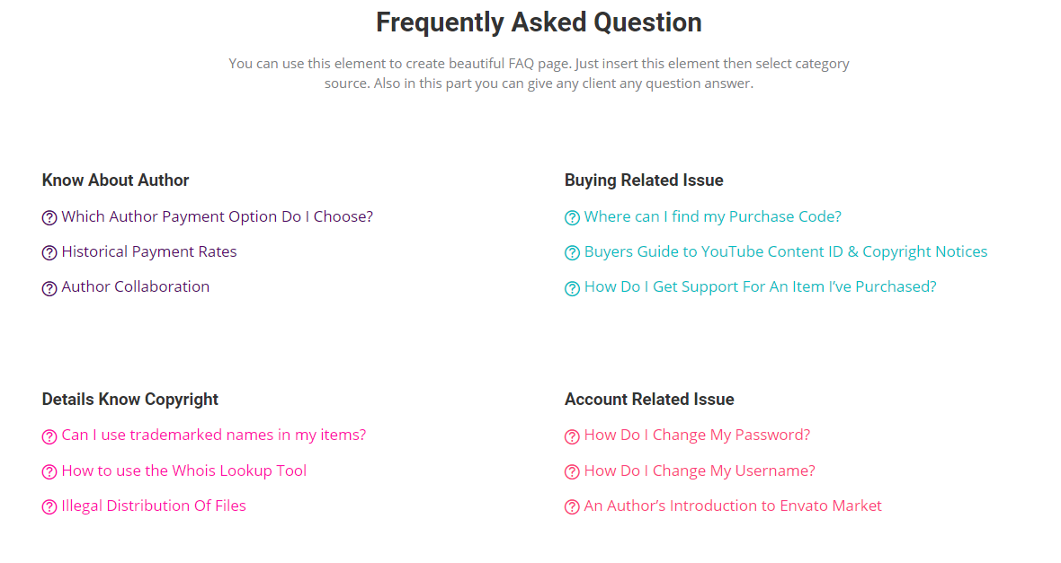The height and width of the screenshot is (563, 1061).
Task: Open How Do I Change My Password link
Action: click(697, 435)
